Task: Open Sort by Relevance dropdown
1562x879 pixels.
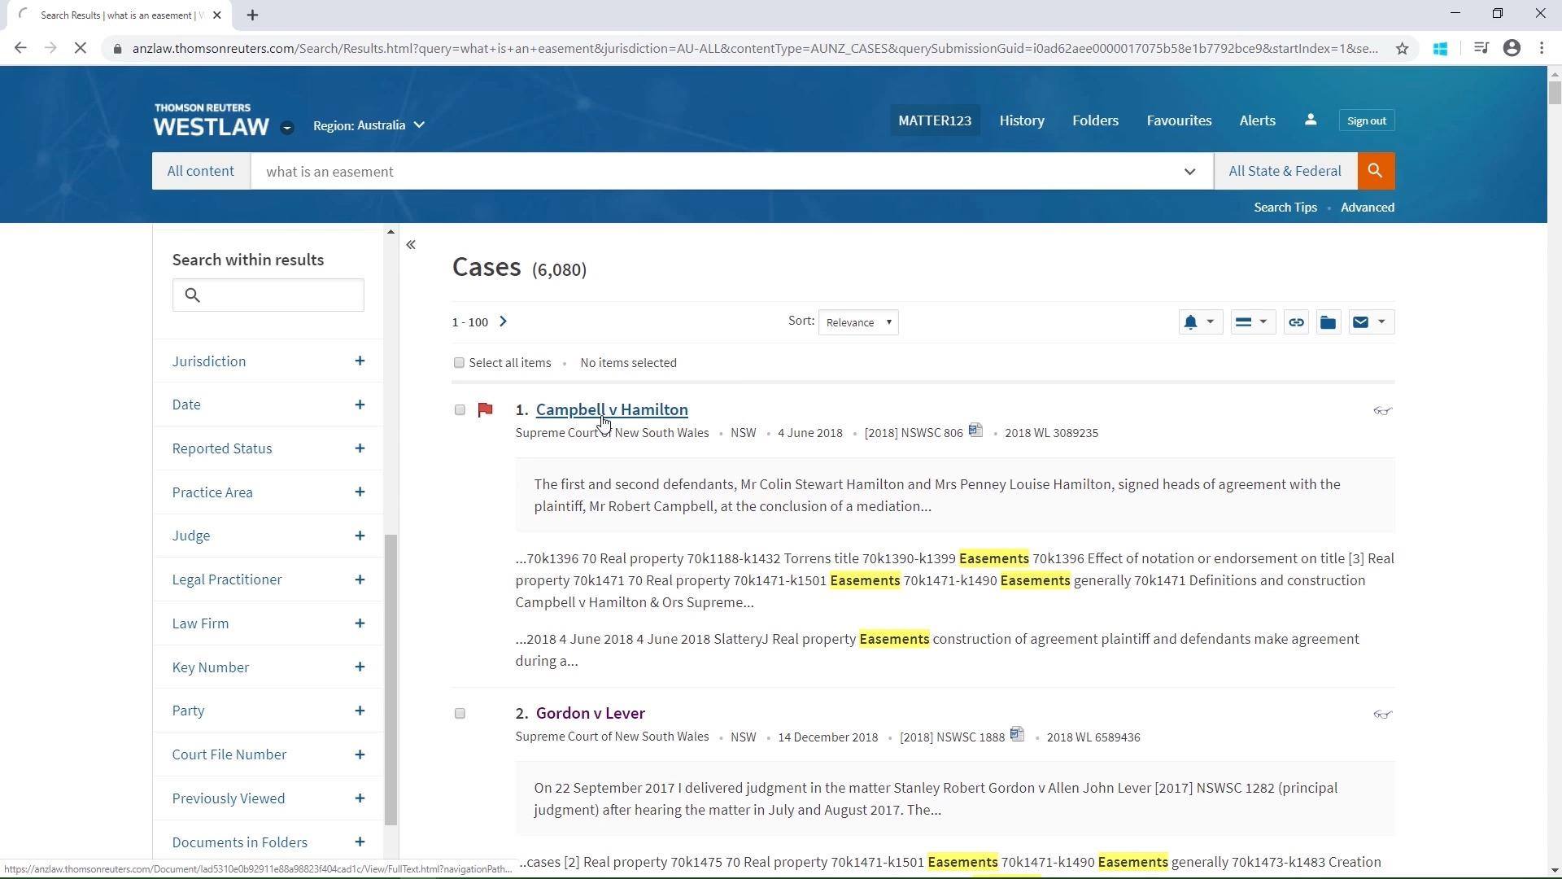Action: point(858,322)
